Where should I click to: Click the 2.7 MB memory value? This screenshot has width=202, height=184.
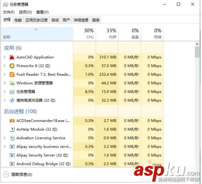[x=110, y=121]
